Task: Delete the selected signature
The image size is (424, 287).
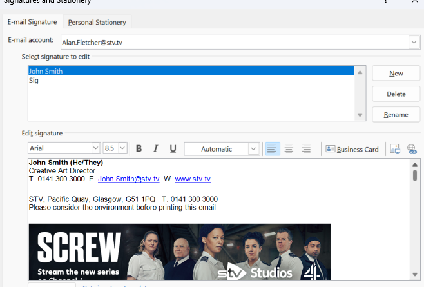Action: pyautogui.click(x=396, y=94)
